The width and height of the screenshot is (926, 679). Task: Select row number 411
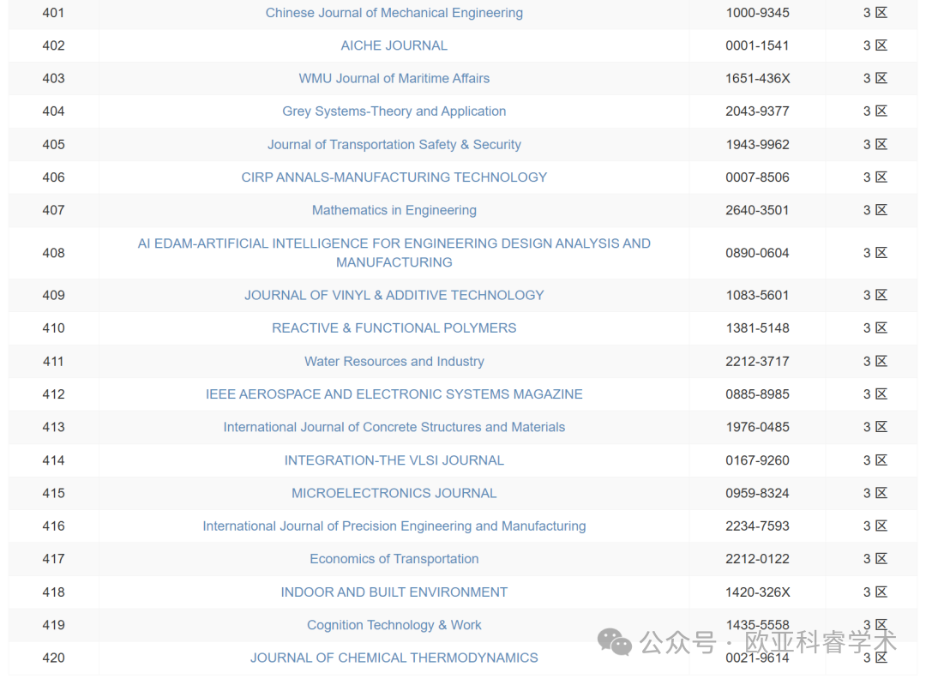pyautogui.click(x=53, y=361)
